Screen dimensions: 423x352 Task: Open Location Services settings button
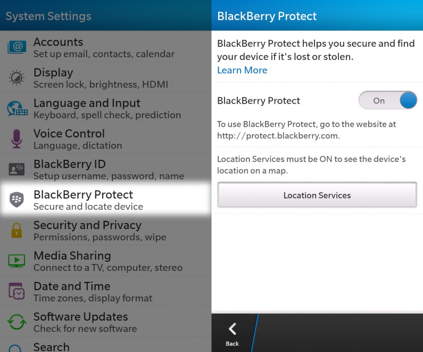click(x=317, y=195)
